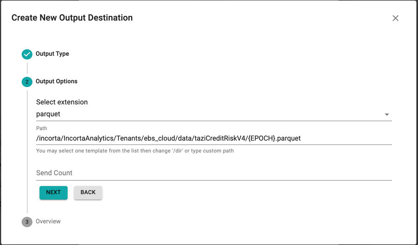Click the grey step 3 circle icon
The height and width of the screenshot is (245, 418).
pyautogui.click(x=27, y=222)
